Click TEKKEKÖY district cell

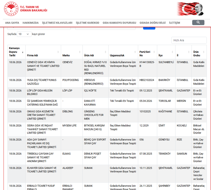[x=166, y=157]
